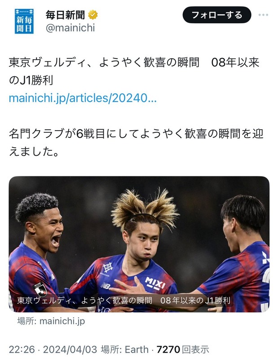Screen dimensions: 278x359
Task: Select the 名門クラブが6戦目 tweet paragraph
Action: (x=136, y=143)
